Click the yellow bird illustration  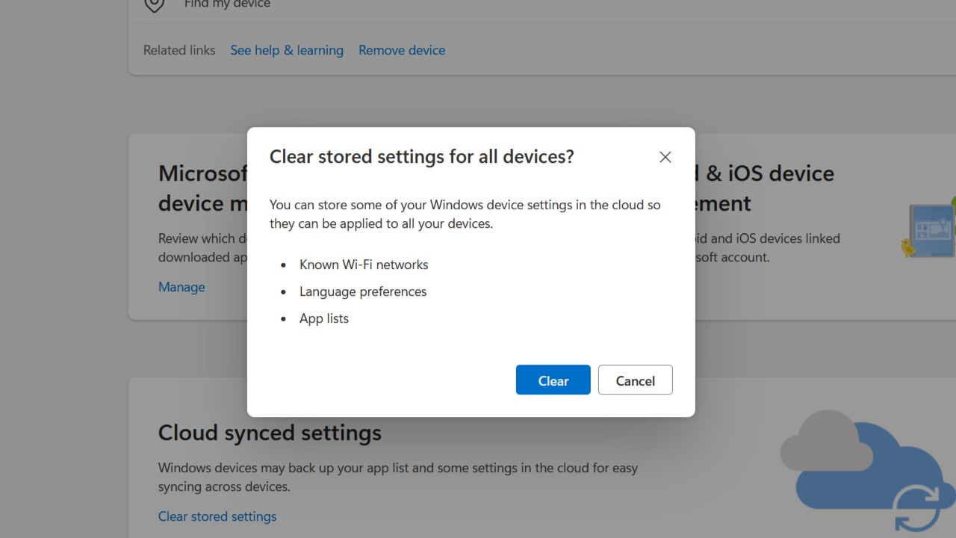pos(908,247)
